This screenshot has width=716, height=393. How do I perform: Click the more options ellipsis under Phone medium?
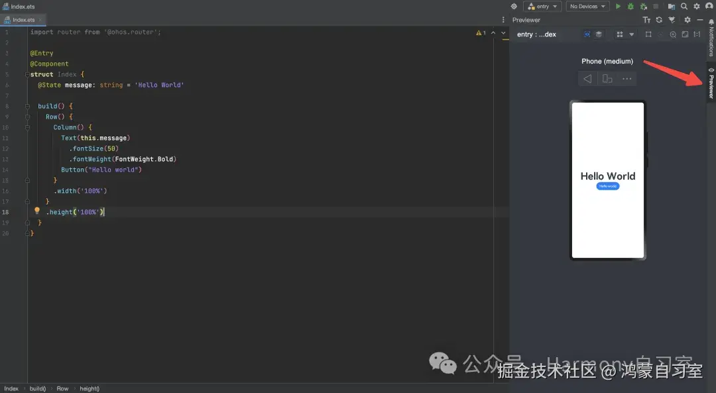[627, 78]
